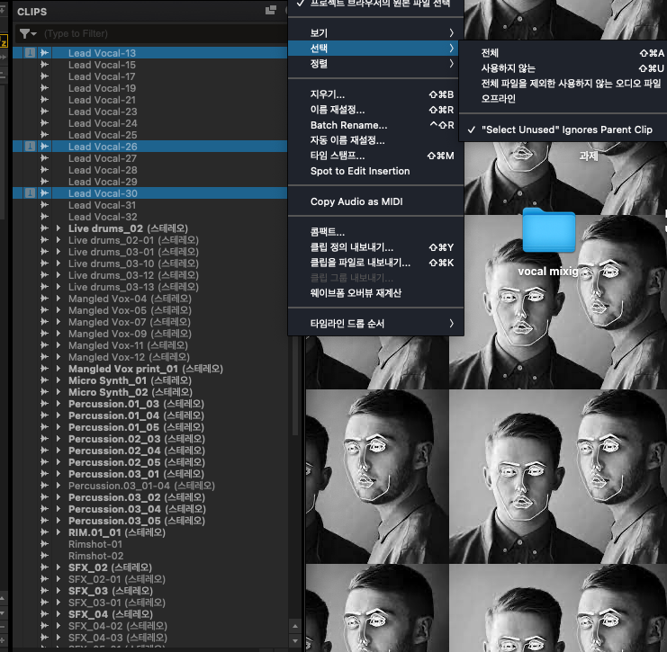Screen dimensions: 667x652
Task: Click the waveform icon beside Lead Vocal-24
Action: point(44,123)
